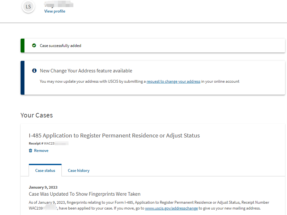Viewport: 287px width, 215px height.
Task: Click the Receipt # number line
Action: [48, 143]
